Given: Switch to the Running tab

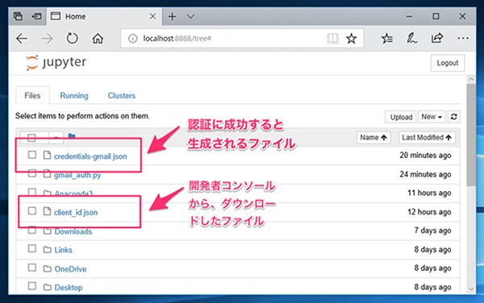Looking at the screenshot, I should (x=74, y=96).
